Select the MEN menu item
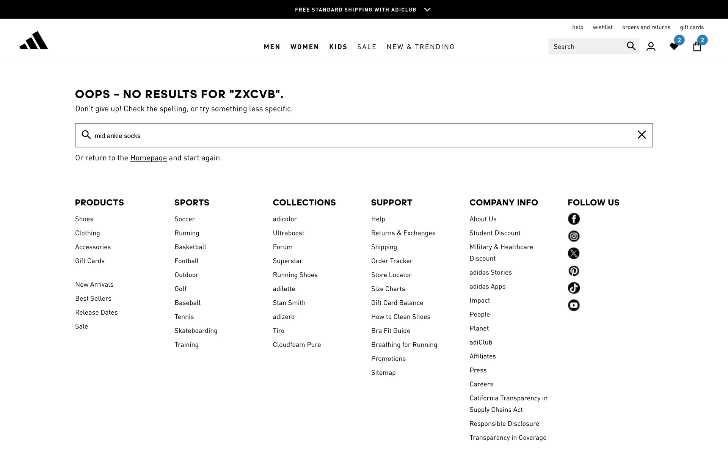Viewport: 728px width, 455px height. [x=272, y=47]
